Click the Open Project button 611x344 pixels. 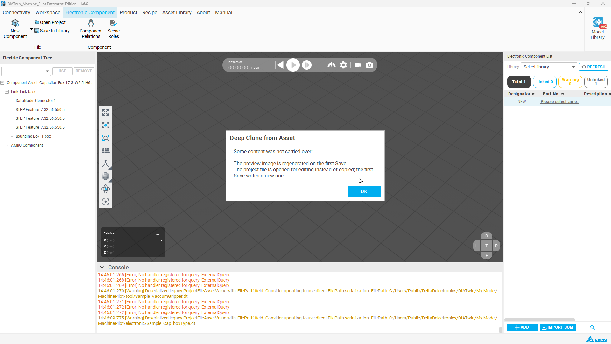[x=50, y=22]
